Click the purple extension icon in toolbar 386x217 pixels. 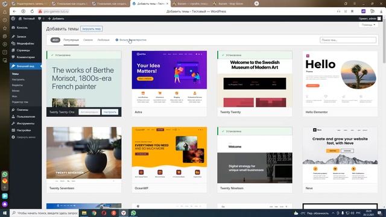[363, 11]
